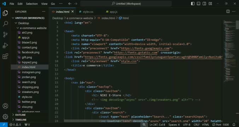Viewport: 239px width, 127px height.
Task: Open the Accounts menu icon
Action: [5, 106]
